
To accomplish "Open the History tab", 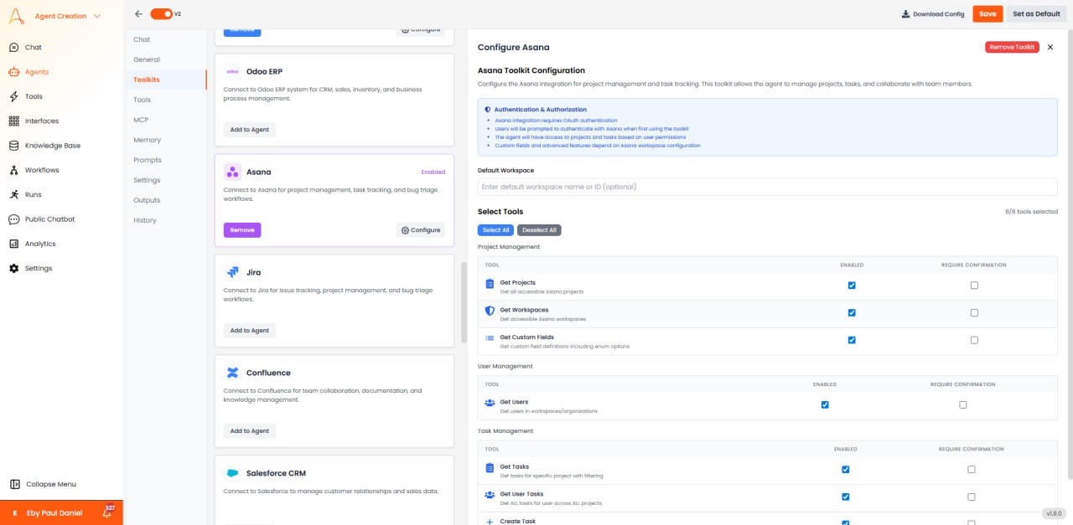I will point(143,220).
